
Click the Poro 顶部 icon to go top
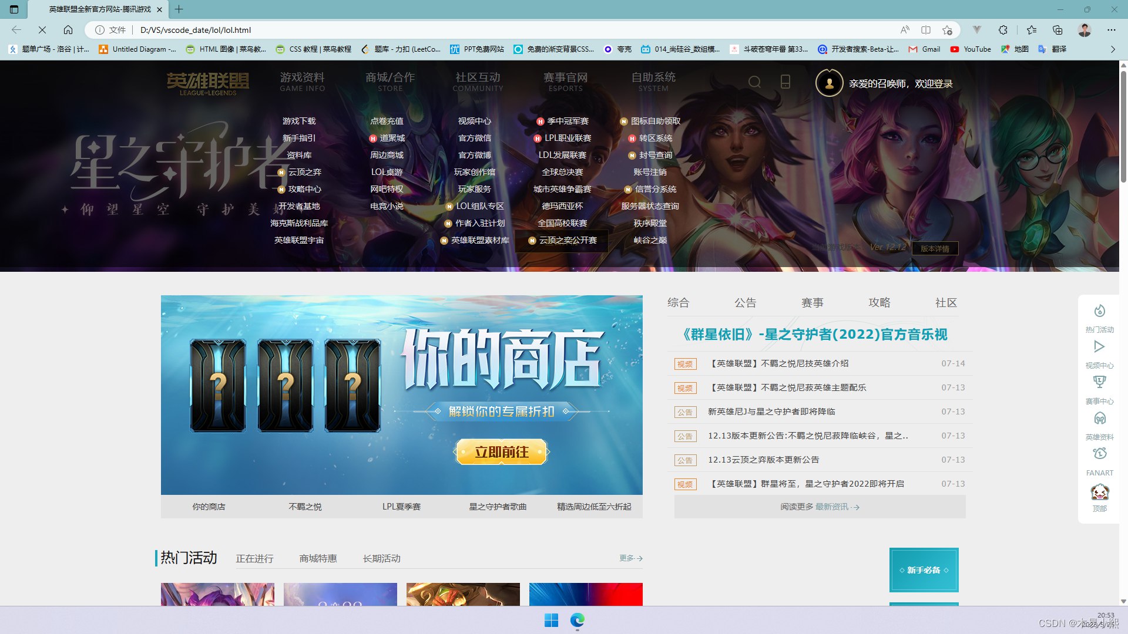(x=1099, y=490)
